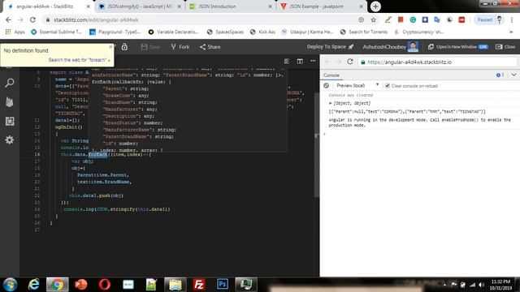Click the format document icon above the editor

point(287,62)
